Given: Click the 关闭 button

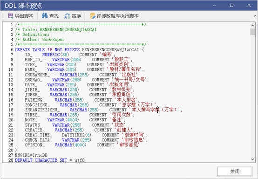Looking at the screenshot, I should (x=235, y=172).
